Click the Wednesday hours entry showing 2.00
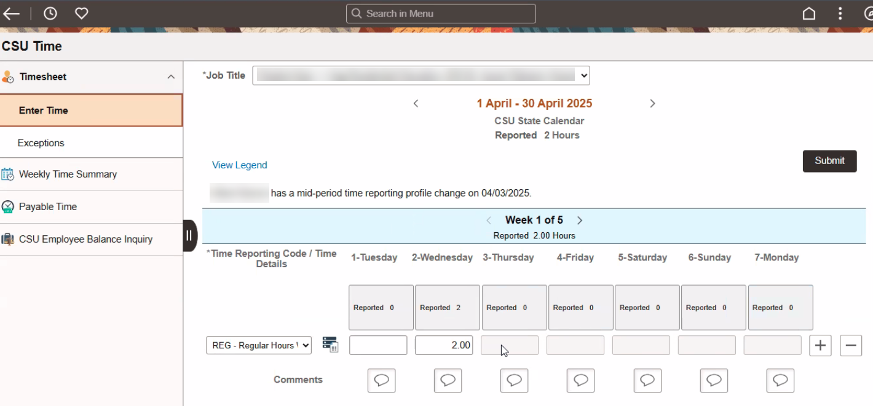Screen dimensions: 873x406 coord(444,345)
